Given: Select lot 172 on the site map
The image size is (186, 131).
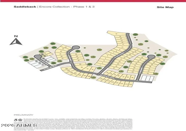Looking at the screenshot, I should [130, 84].
